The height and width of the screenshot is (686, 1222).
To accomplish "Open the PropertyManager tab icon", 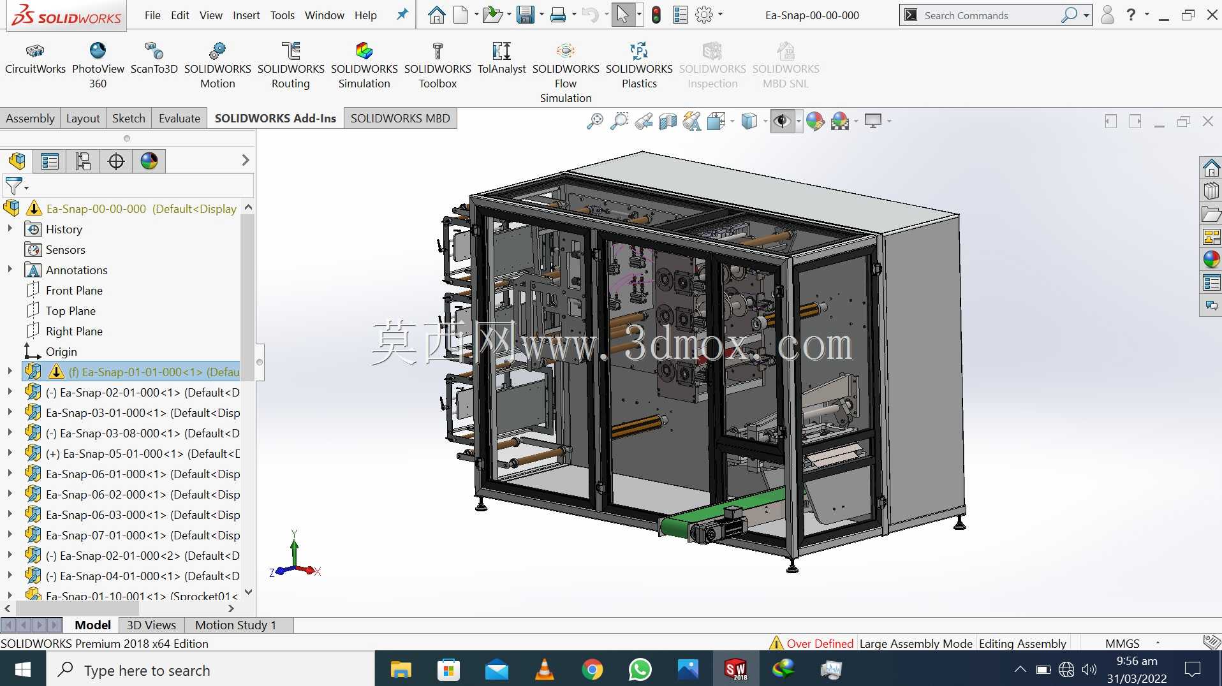I will point(50,161).
